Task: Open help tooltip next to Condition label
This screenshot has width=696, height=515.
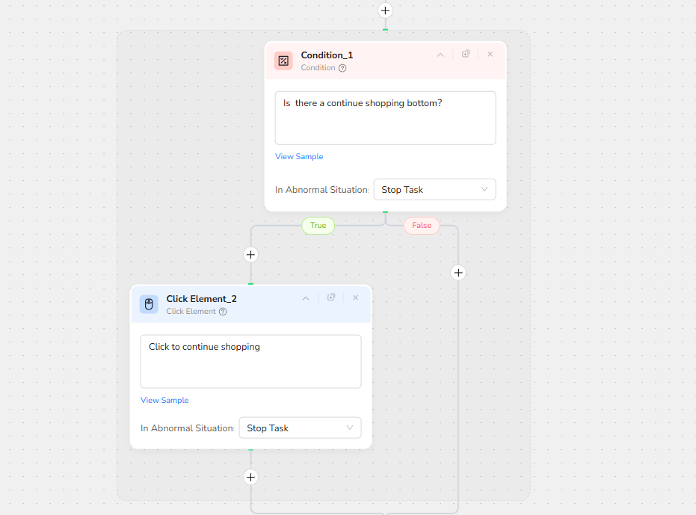Action: click(342, 68)
